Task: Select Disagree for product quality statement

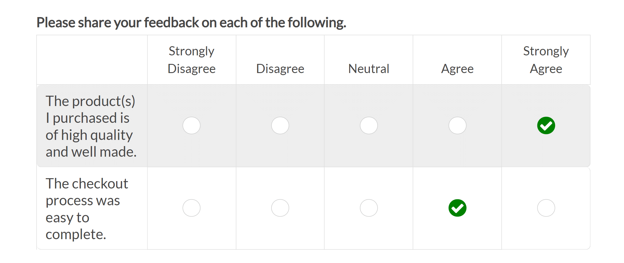Action: coord(280,125)
